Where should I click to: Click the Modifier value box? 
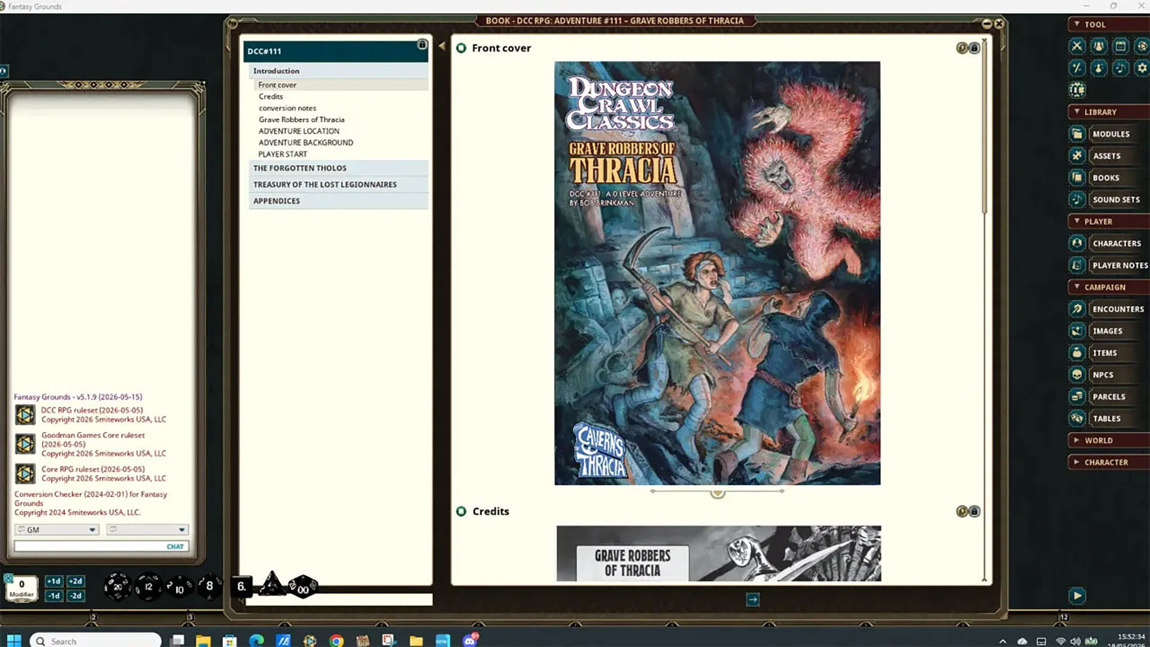(x=22, y=588)
